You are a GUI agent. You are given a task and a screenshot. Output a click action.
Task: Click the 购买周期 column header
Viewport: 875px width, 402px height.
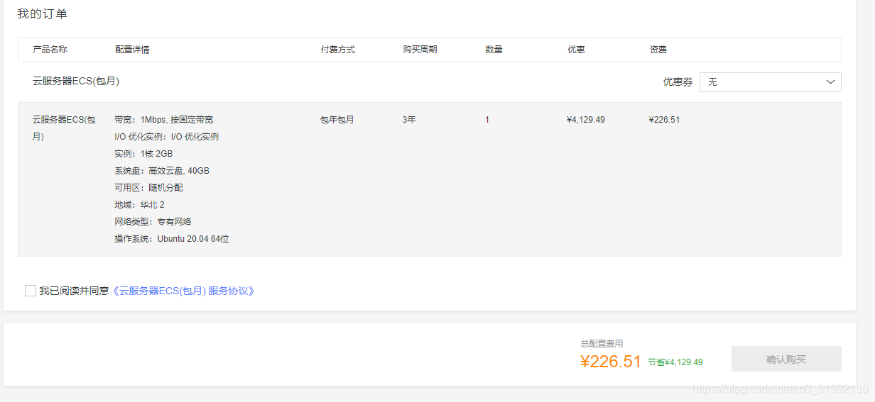420,50
